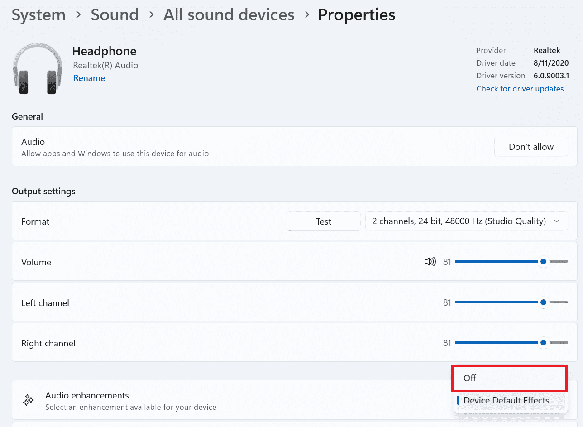Viewport: 583px width, 427px height.
Task: Rename the Headphone device
Action: pyautogui.click(x=89, y=78)
